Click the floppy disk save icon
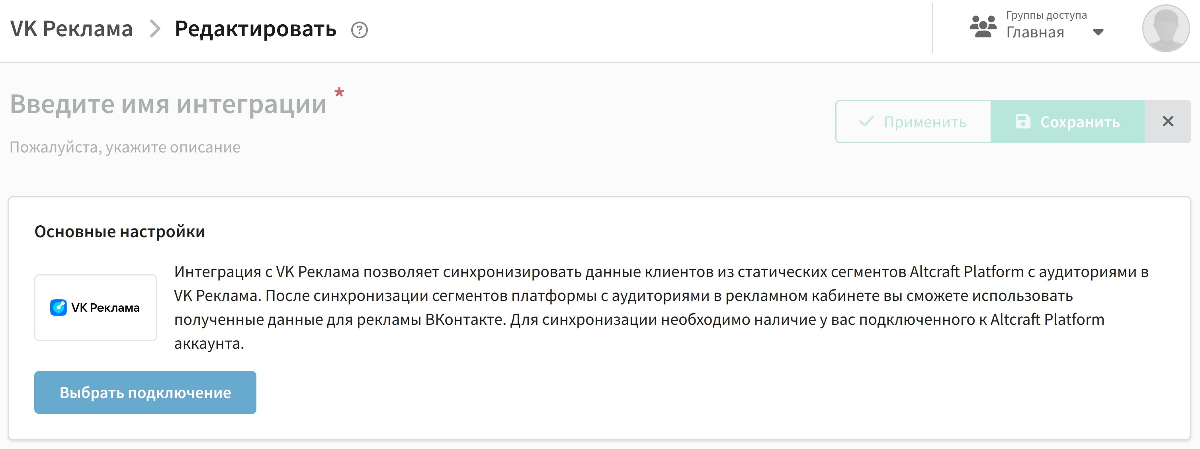Image resolution: width=1200 pixels, height=449 pixels. click(x=1023, y=121)
